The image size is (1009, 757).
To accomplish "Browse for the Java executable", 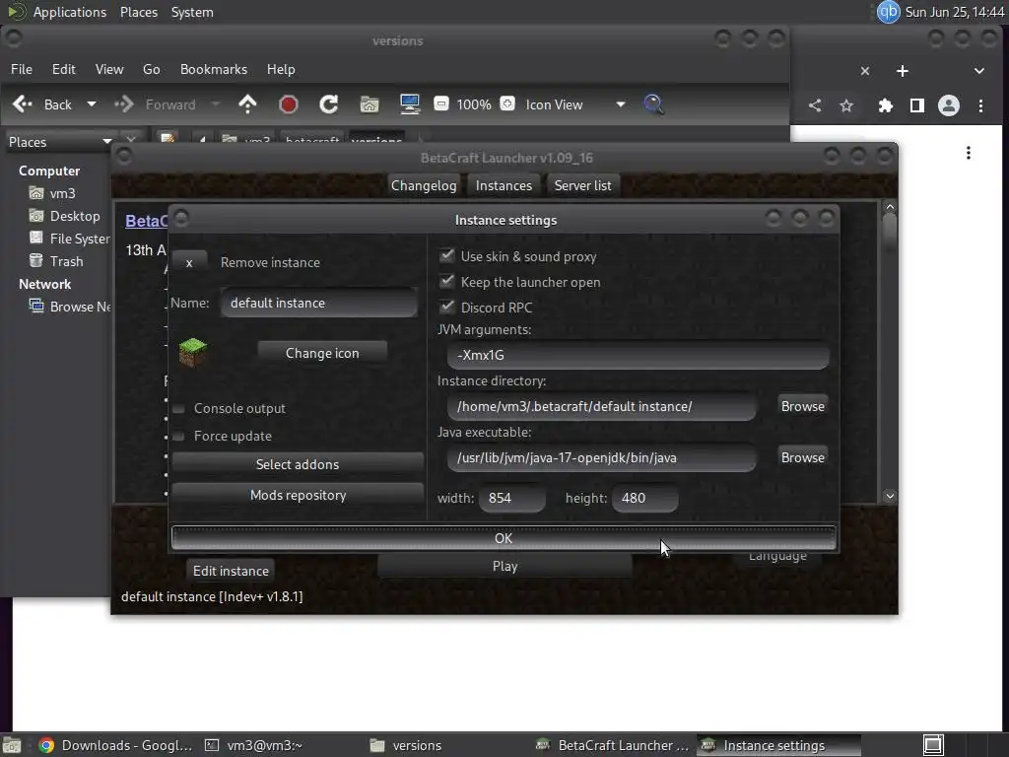I will pos(802,457).
